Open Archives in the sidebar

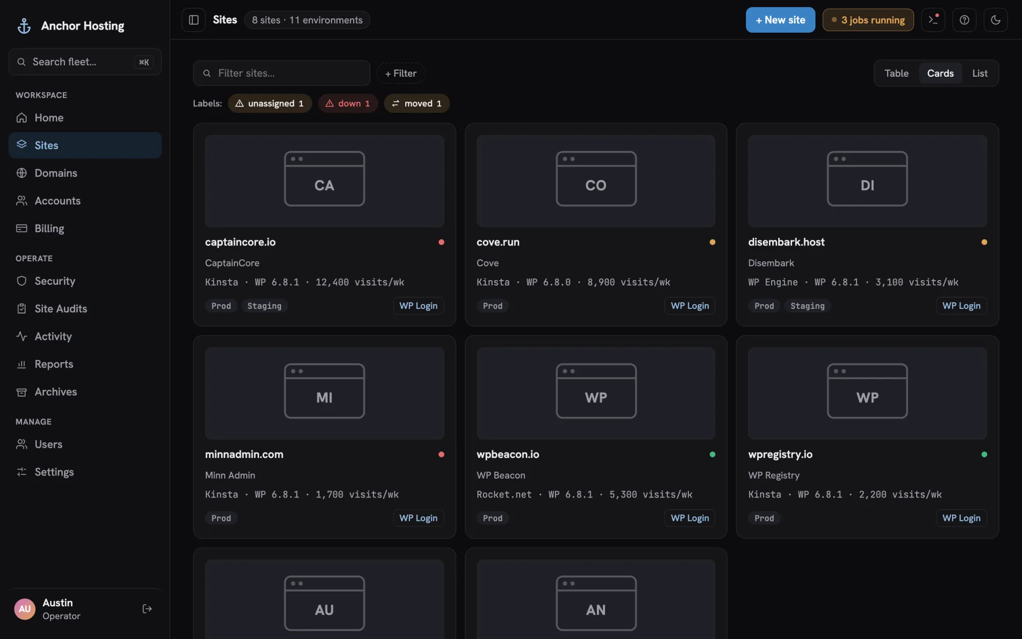tap(85, 392)
